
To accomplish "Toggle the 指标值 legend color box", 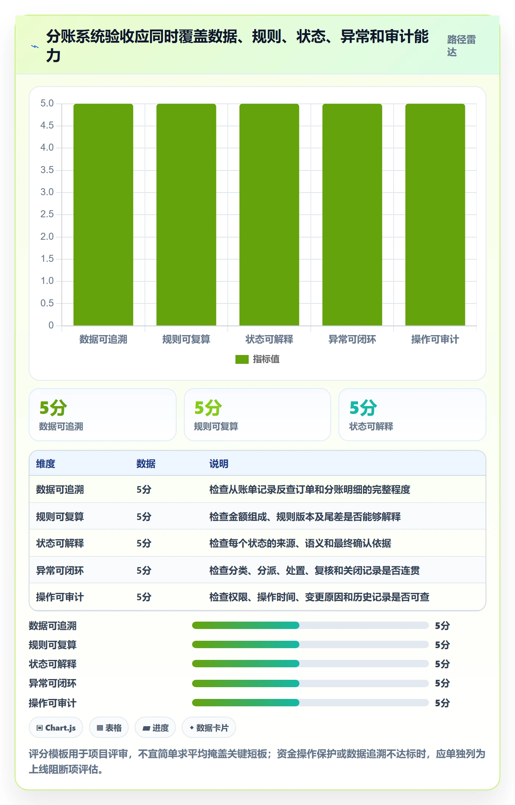I will pos(242,359).
